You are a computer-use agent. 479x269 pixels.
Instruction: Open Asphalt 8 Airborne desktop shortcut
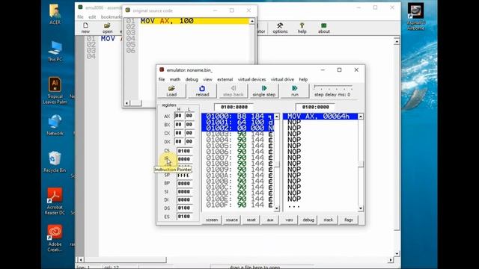tap(416, 16)
